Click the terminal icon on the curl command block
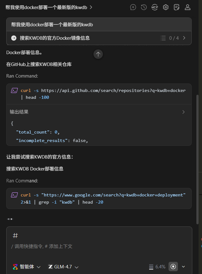The width and height of the screenshot is (202, 274). (14, 90)
